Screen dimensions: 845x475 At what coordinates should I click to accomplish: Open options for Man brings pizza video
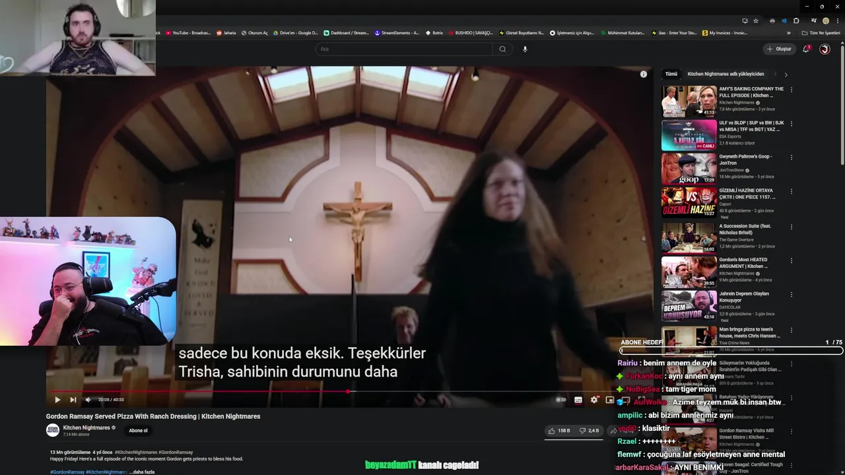click(x=791, y=330)
